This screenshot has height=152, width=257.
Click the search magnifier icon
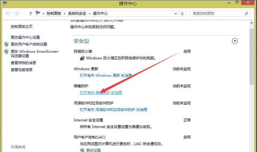(x=246, y=13)
